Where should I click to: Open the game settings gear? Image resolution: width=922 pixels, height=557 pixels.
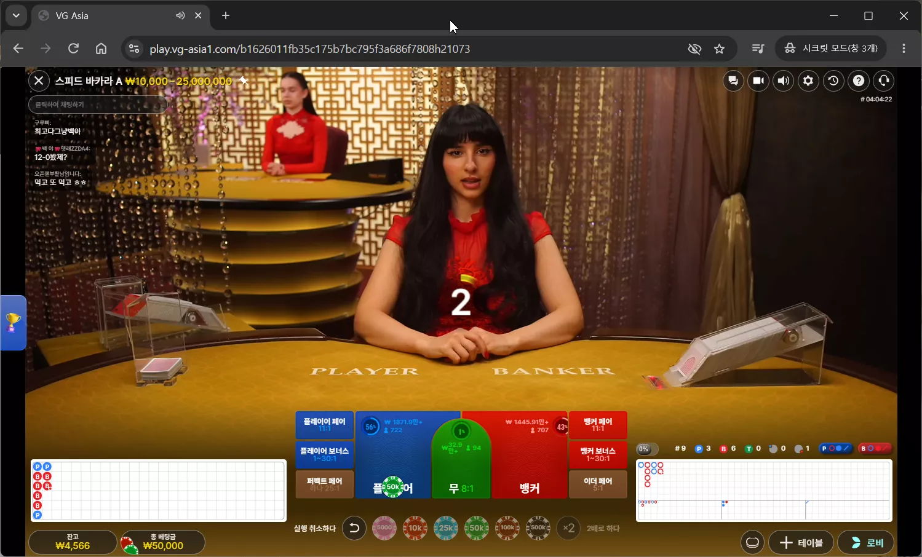point(808,81)
